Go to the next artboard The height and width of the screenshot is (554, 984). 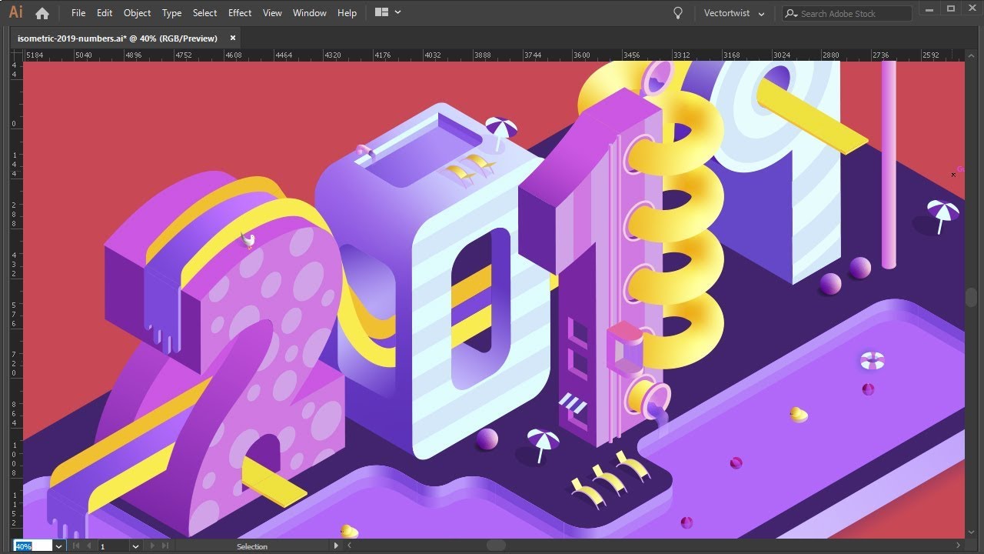pos(152,546)
